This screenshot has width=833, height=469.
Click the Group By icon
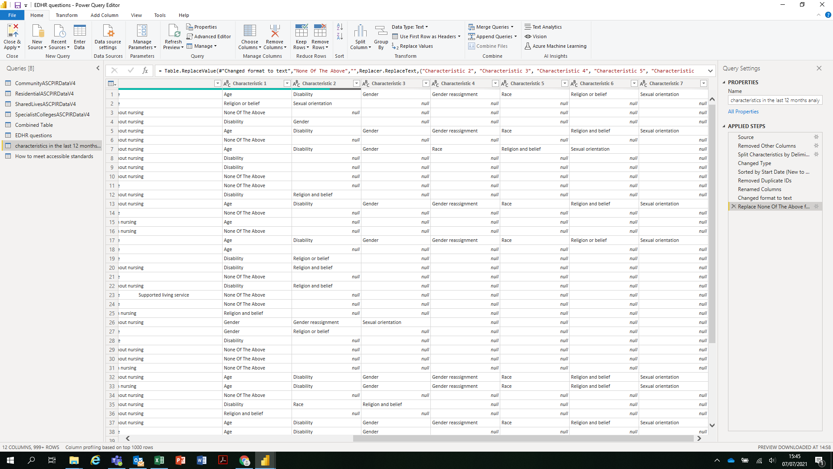[381, 30]
